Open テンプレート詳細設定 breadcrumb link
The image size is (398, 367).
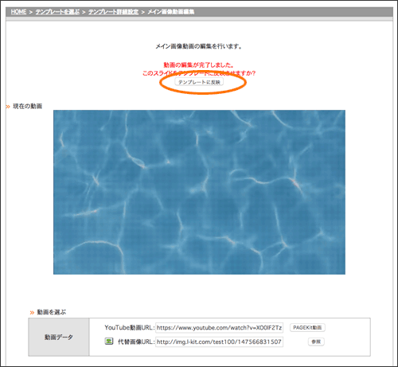pyautogui.click(x=114, y=12)
